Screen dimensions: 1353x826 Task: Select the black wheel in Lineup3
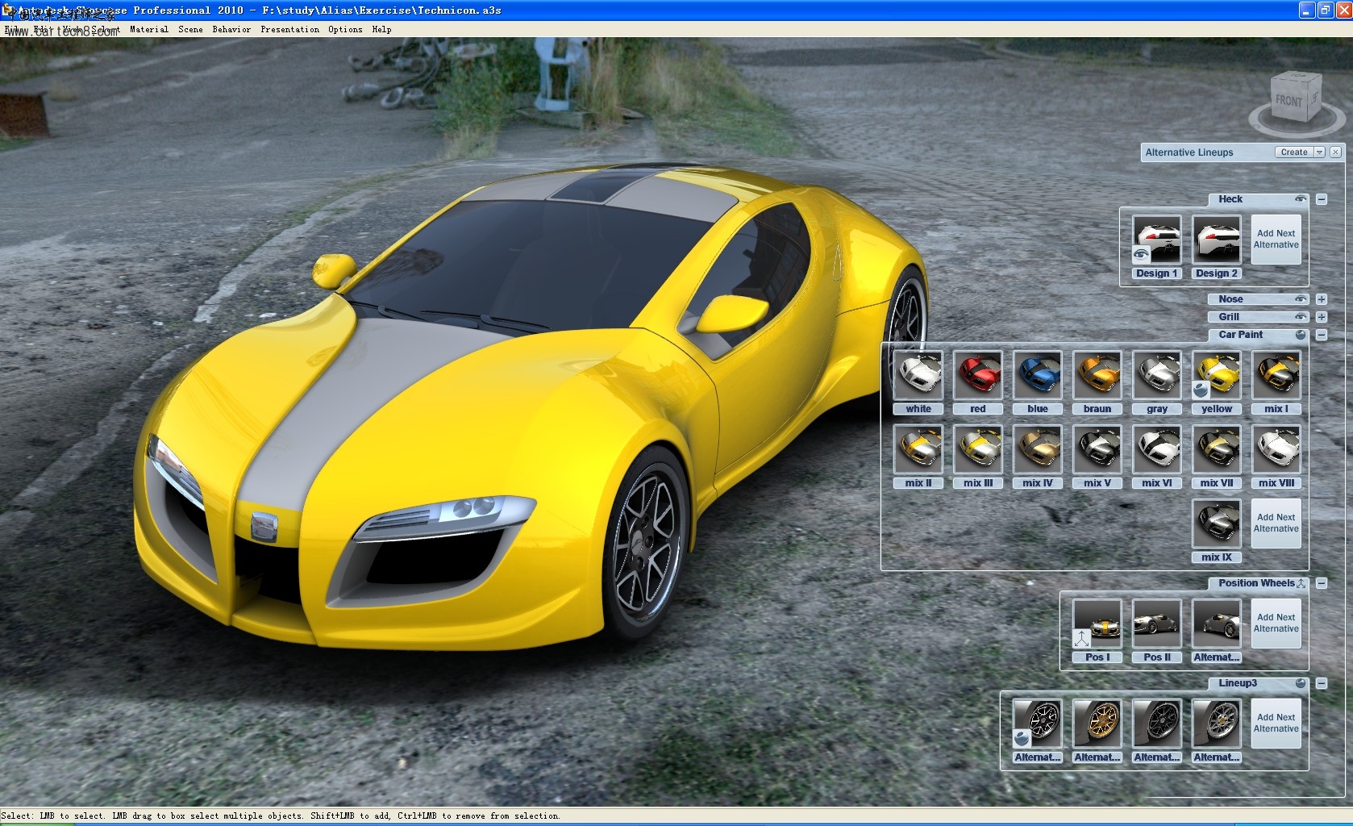(x=1157, y=724)
